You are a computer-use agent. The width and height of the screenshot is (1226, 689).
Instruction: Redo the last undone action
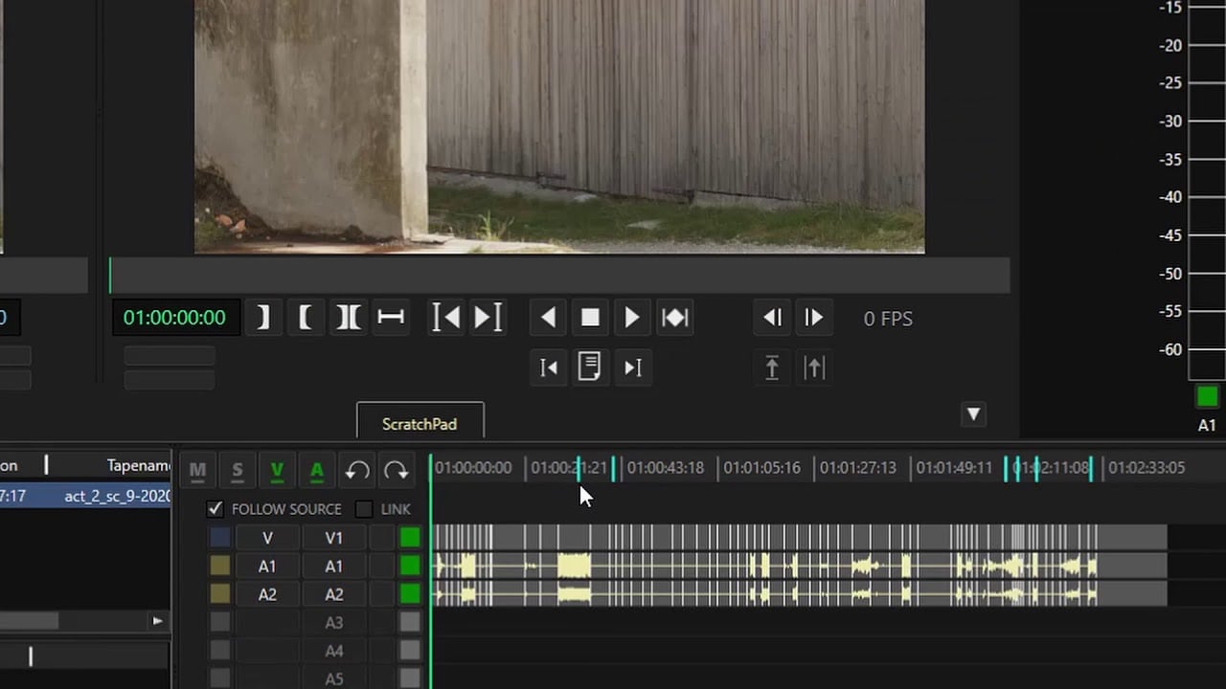click(397, 470)
